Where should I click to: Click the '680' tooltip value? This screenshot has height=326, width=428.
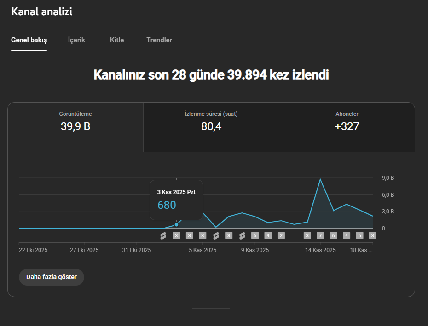[x=167, y=205]
